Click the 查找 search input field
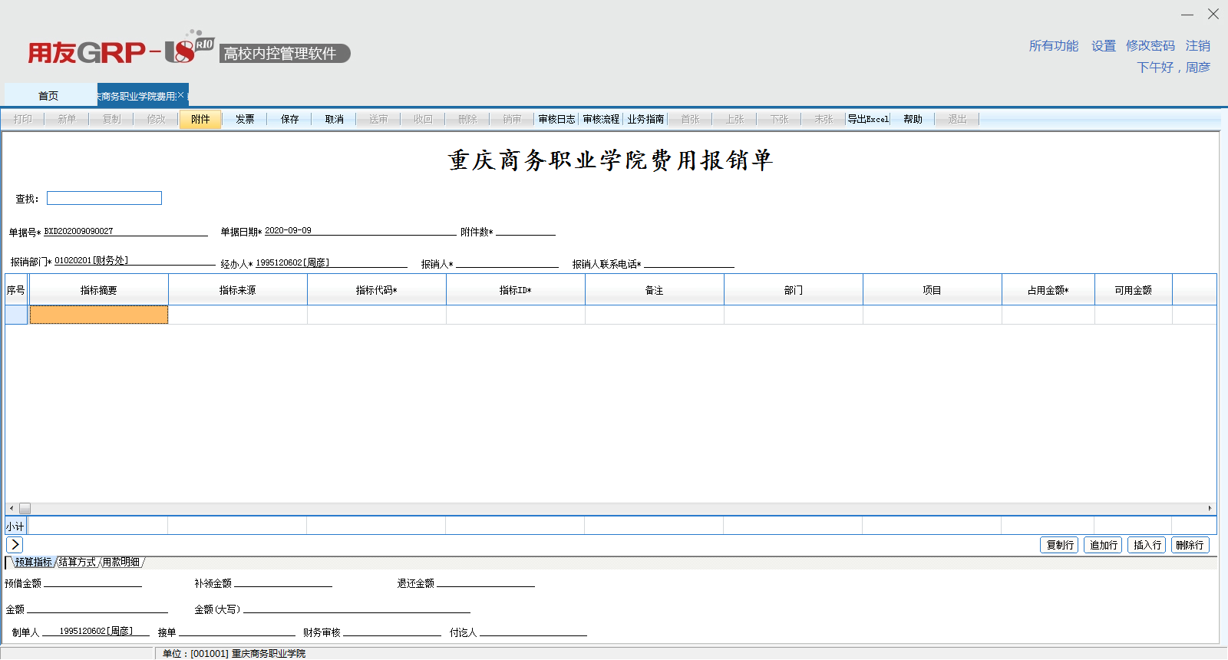Image resolution: width=1228 pixels, height=660 pixels. [104, 199]
